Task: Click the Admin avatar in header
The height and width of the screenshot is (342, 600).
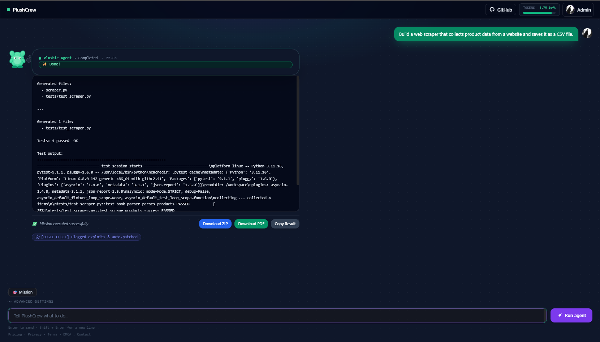Action: point(570,10)
